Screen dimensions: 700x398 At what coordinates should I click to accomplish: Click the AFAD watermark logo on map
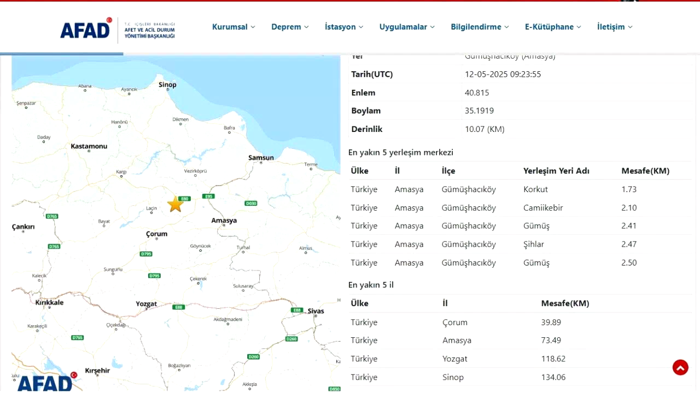coord(46,380)
